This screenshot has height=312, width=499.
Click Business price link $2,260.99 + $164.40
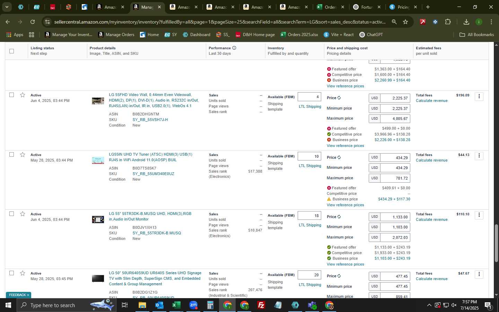(x=392, y=80)
